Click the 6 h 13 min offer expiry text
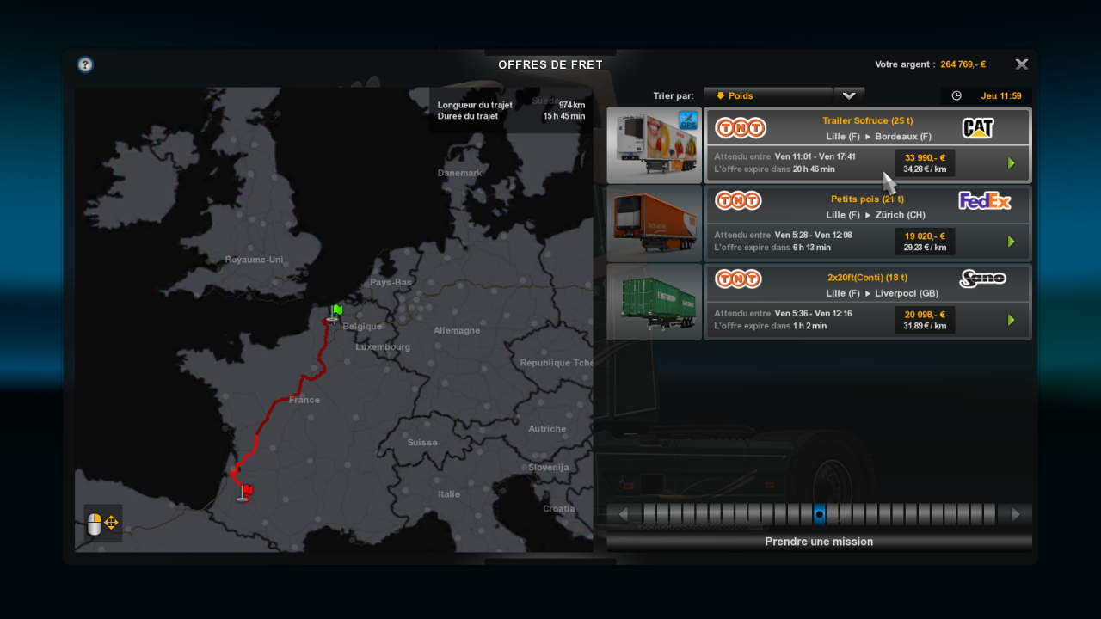 (812, 248)
